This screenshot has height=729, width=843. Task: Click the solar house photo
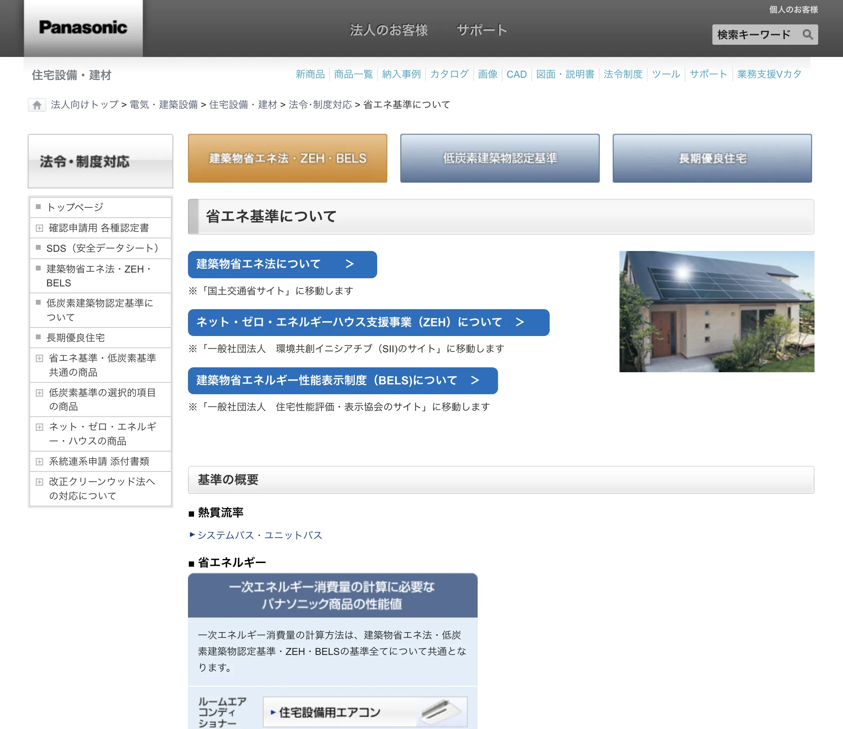(716, 312)
